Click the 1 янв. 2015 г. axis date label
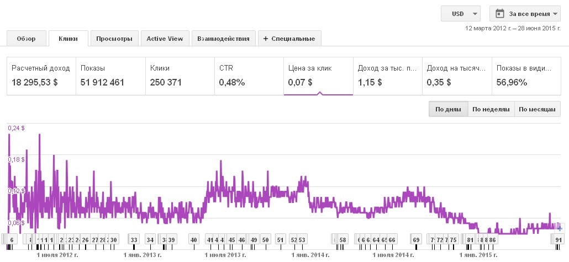 click(x=478, y=255)
